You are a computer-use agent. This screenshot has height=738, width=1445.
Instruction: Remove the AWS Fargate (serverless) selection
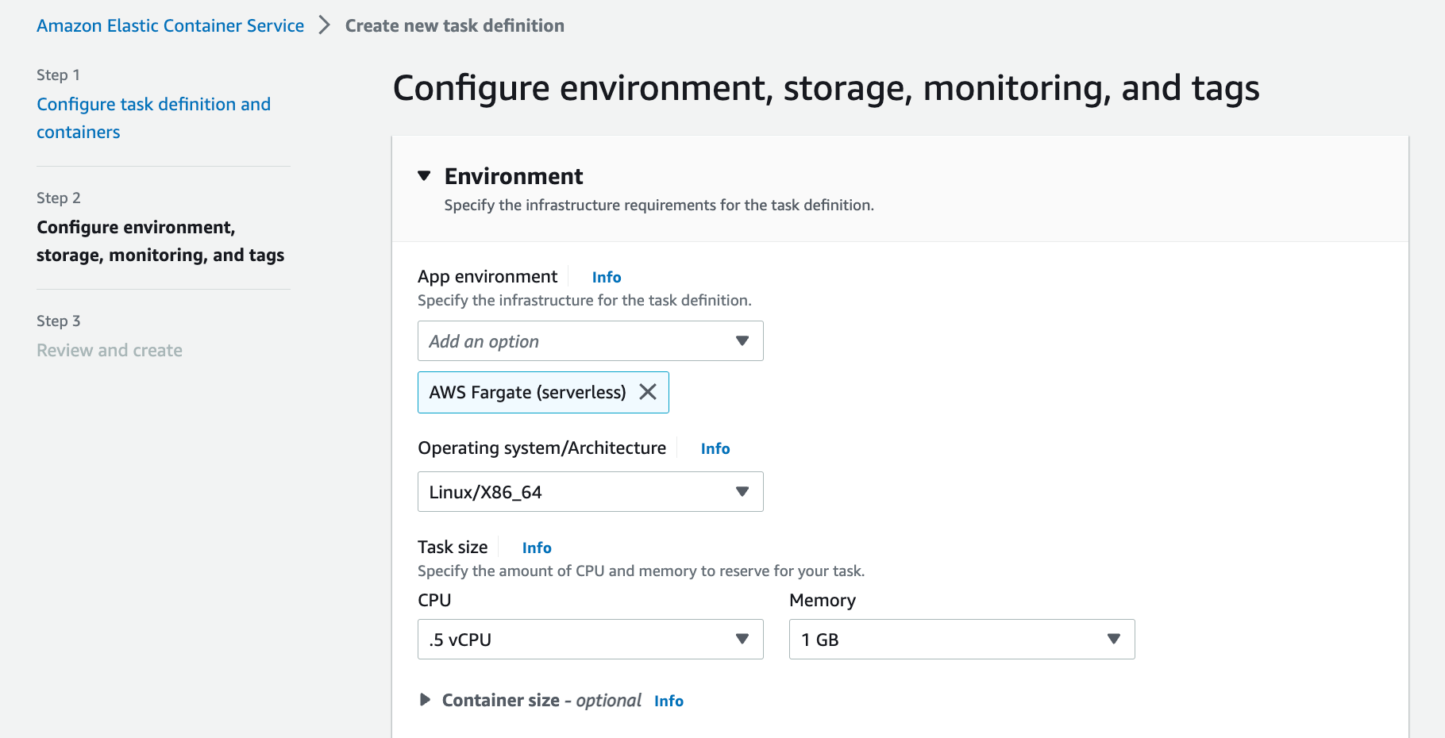649,392
